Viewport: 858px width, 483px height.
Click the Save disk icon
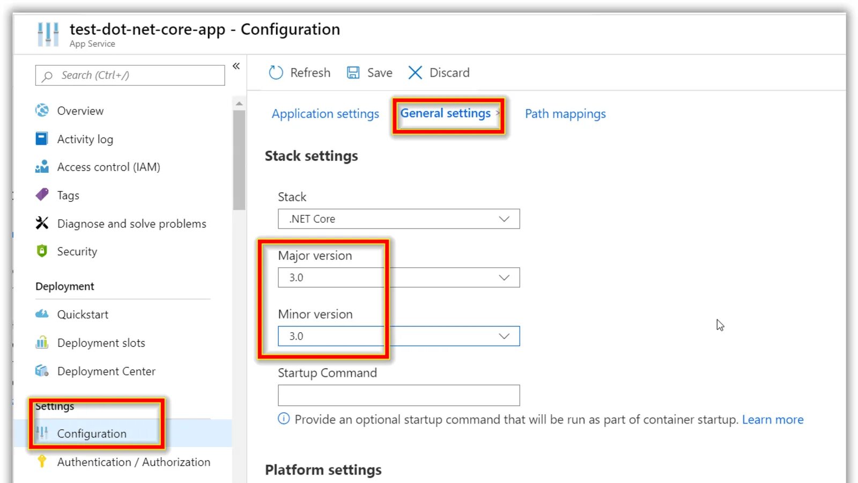[353, 72]
